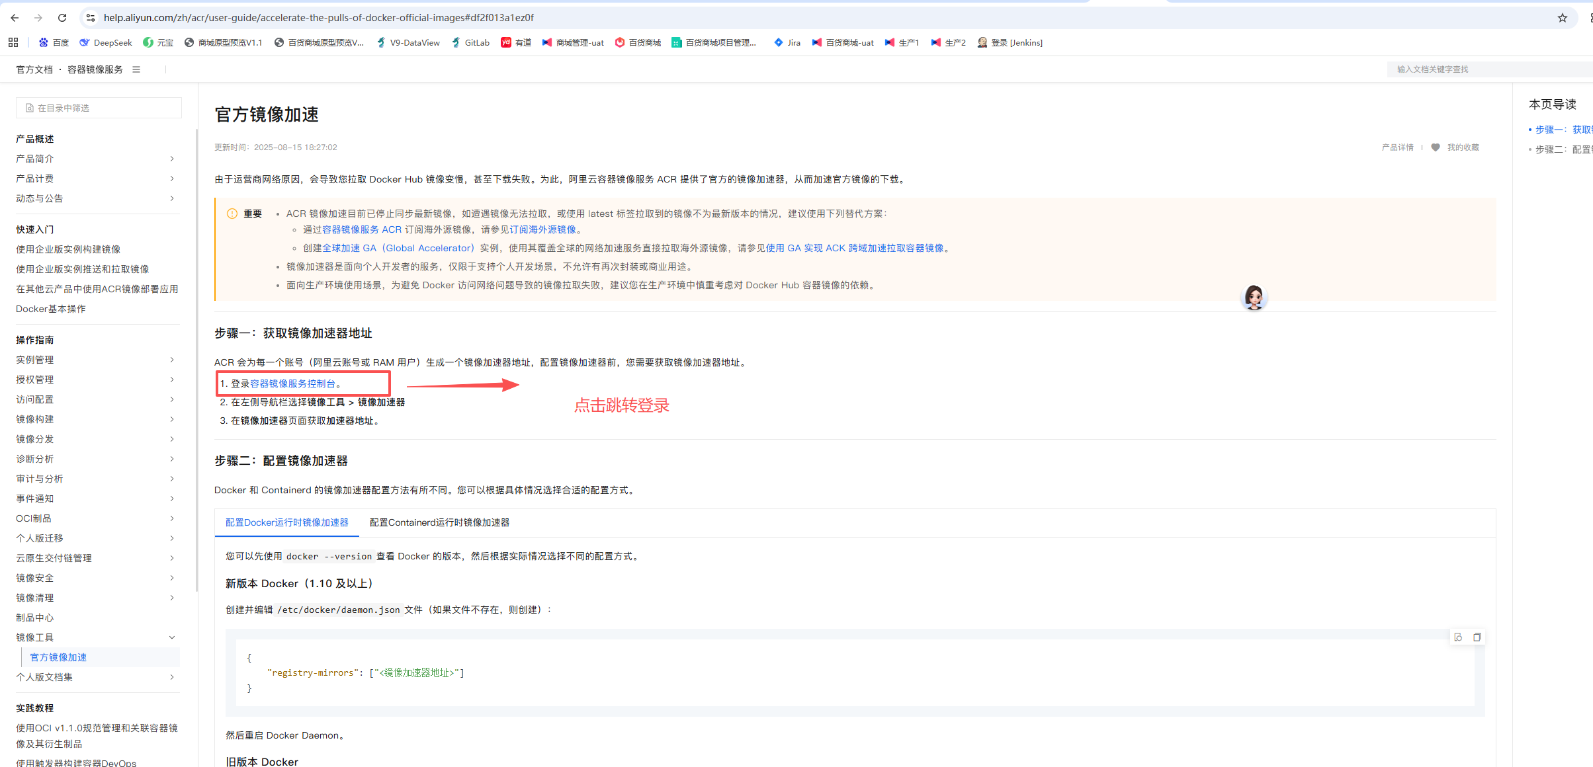Viewport: 1593px width, 767px height.
Task: Switch to 配置Containerd运行时镜像加速器 tab
Action: 439,522
